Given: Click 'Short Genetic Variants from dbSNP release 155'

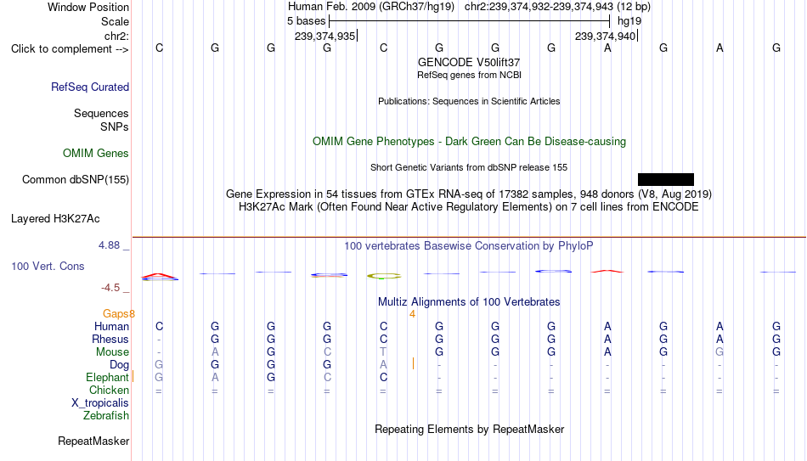Looking at the screenshot, I should point(469,168).
